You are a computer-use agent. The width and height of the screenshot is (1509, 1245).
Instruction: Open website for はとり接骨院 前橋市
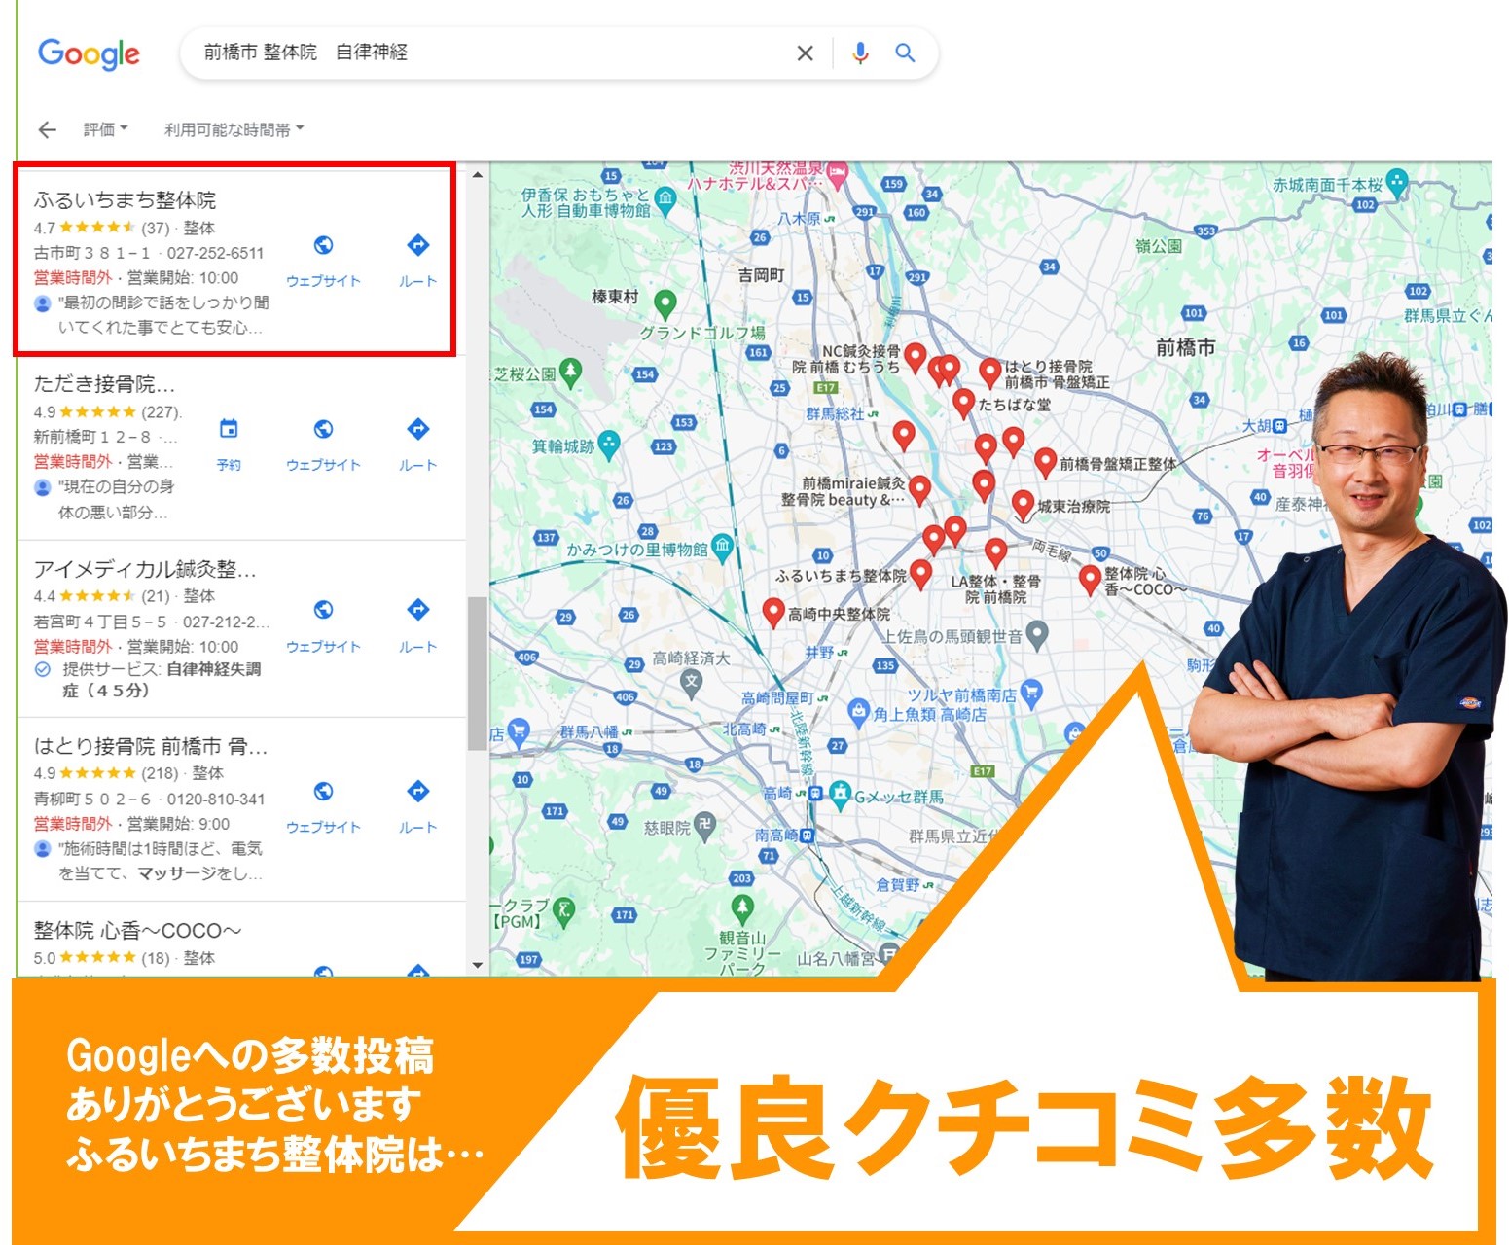323,806
